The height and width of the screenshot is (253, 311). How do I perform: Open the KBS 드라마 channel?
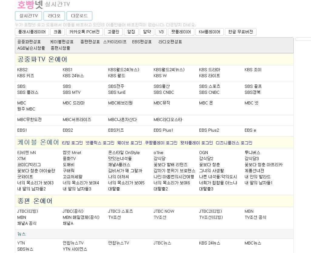coord(210,70)
